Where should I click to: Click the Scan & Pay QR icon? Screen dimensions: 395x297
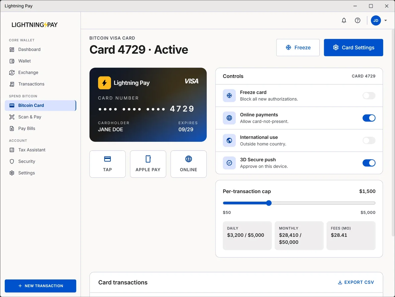pos(12,117)
